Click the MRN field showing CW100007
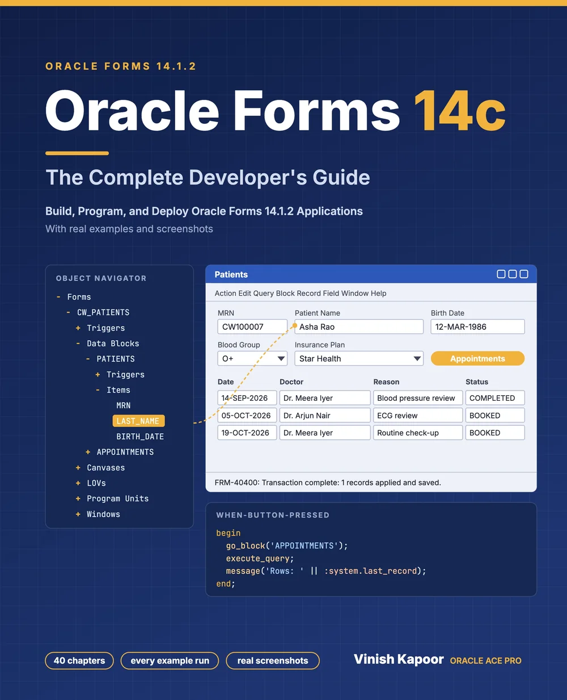This screenshot has width=567, height=700. [252, 327]
